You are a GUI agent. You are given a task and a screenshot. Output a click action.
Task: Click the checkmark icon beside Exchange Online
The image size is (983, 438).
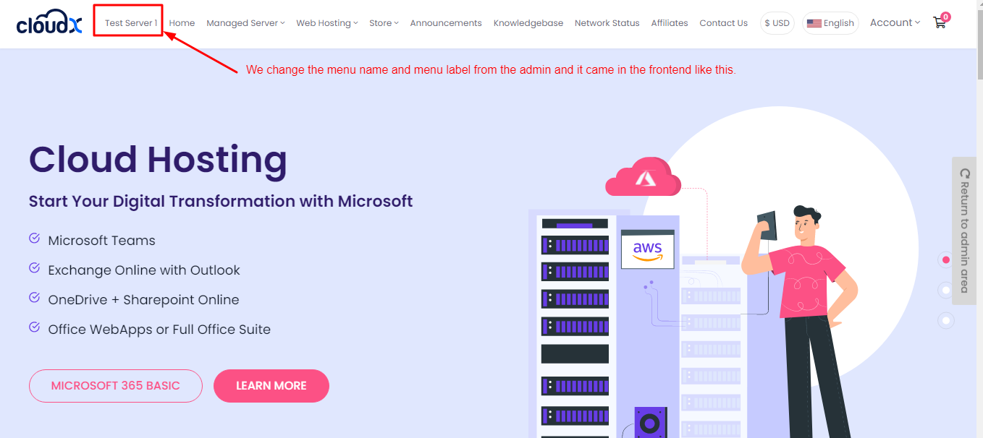(34, 268)
